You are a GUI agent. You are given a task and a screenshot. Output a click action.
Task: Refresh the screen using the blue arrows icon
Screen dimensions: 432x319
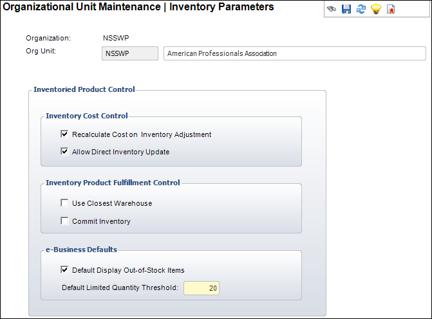361,9
